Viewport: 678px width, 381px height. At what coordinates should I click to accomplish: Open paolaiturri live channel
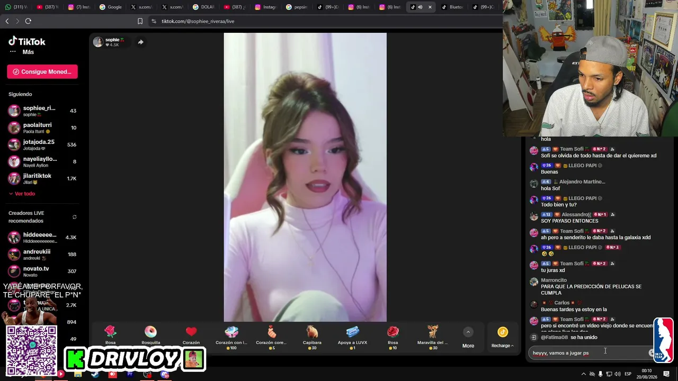(42, 128)
